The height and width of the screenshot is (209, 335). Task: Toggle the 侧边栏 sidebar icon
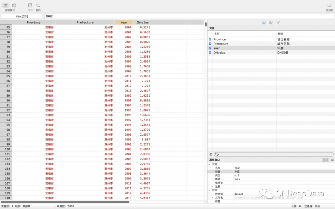(x=329, y=5)
